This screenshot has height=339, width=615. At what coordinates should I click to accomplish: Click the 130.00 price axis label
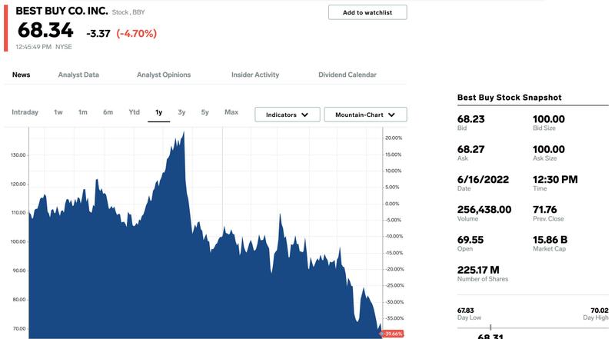tap(18, 155)
